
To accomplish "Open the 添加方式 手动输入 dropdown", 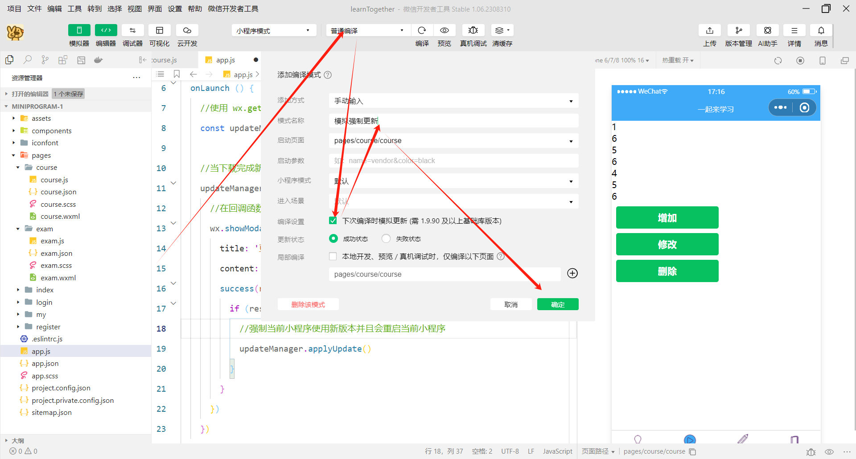I will click(453, 101).
